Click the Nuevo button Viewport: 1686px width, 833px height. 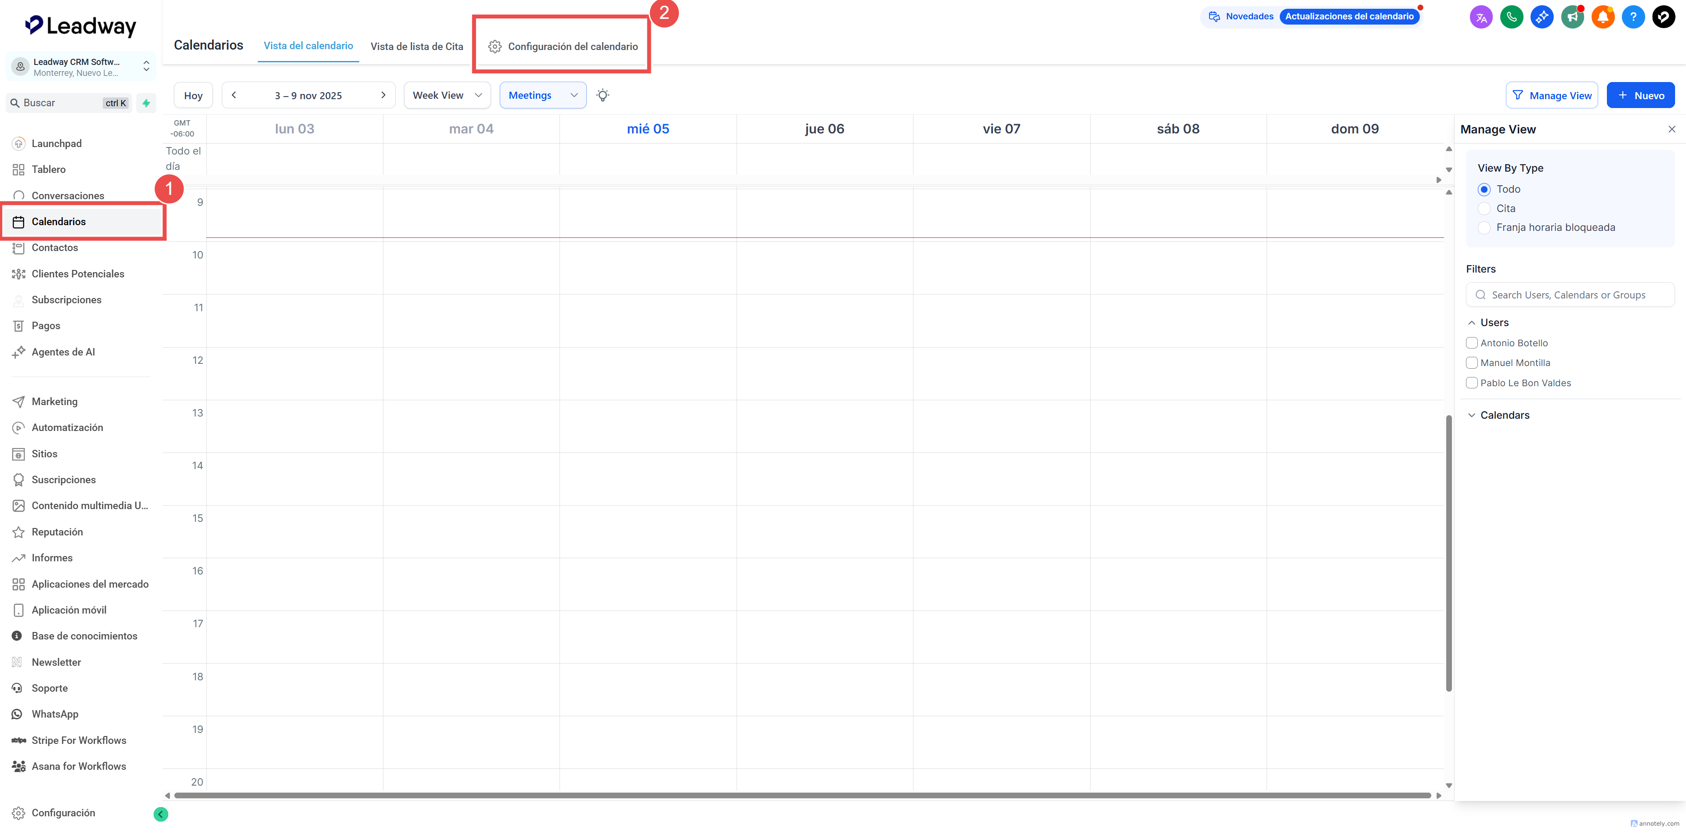coord(1640,96)
